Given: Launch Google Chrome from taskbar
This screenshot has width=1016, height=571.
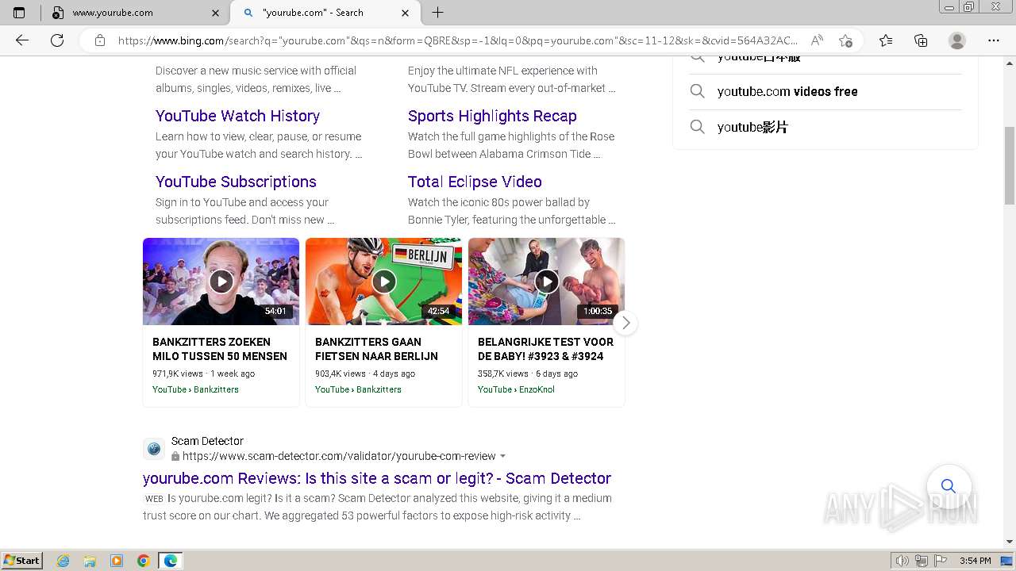Looking at the screenshot, I should (143, 561).
